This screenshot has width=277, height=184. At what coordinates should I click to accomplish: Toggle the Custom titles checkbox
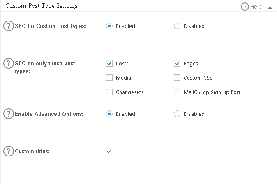pyautogui.click(x=109, y=151)
